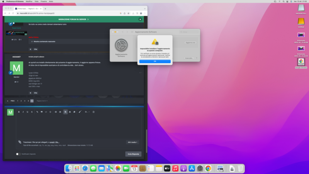Click the text color brush icon

pos(80,112)
